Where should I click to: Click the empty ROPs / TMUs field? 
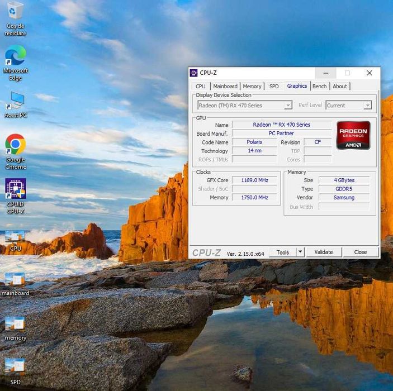(254, 159)
